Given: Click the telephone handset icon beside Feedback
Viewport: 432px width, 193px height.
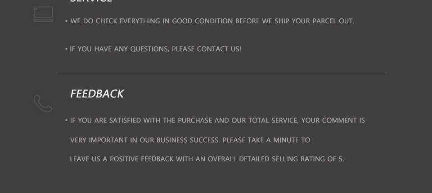Looking at the screenshot, I should (x=43, y=103).
